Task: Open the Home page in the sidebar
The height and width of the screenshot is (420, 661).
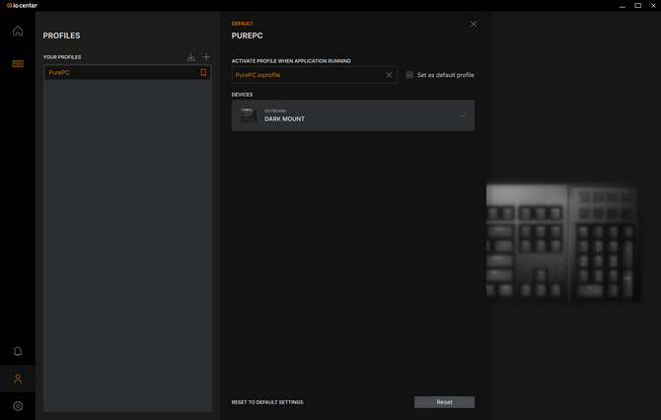Action: click(18, 31)
